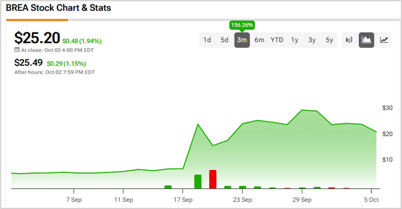Click the $0.29 (1.15%) after-hours change
The image size is (402, 209).
click(66, 64)
